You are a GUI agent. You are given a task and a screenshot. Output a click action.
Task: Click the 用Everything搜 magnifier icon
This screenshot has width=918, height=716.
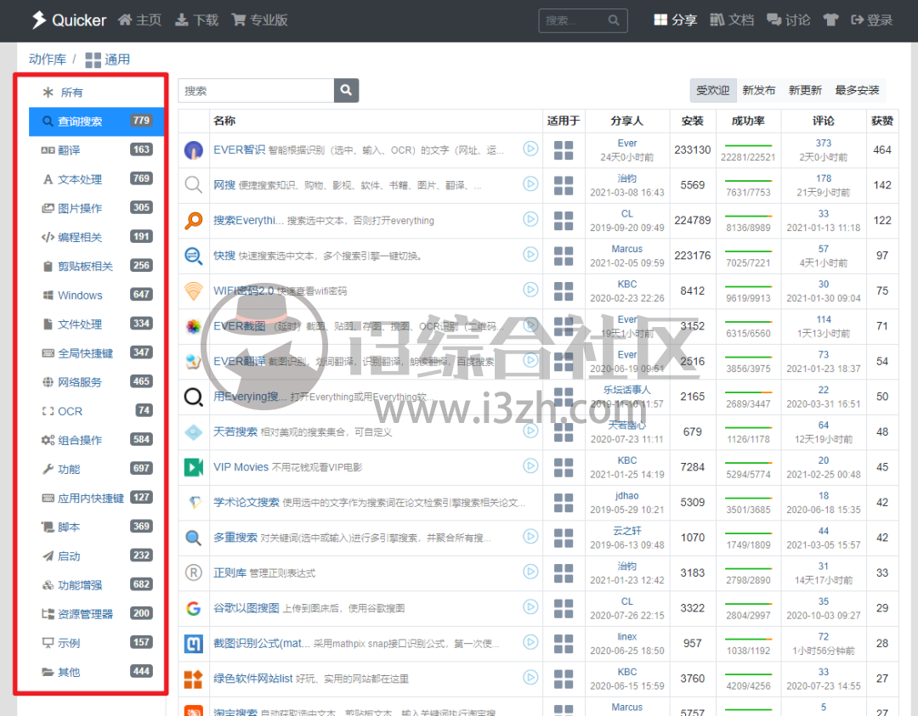193,397
